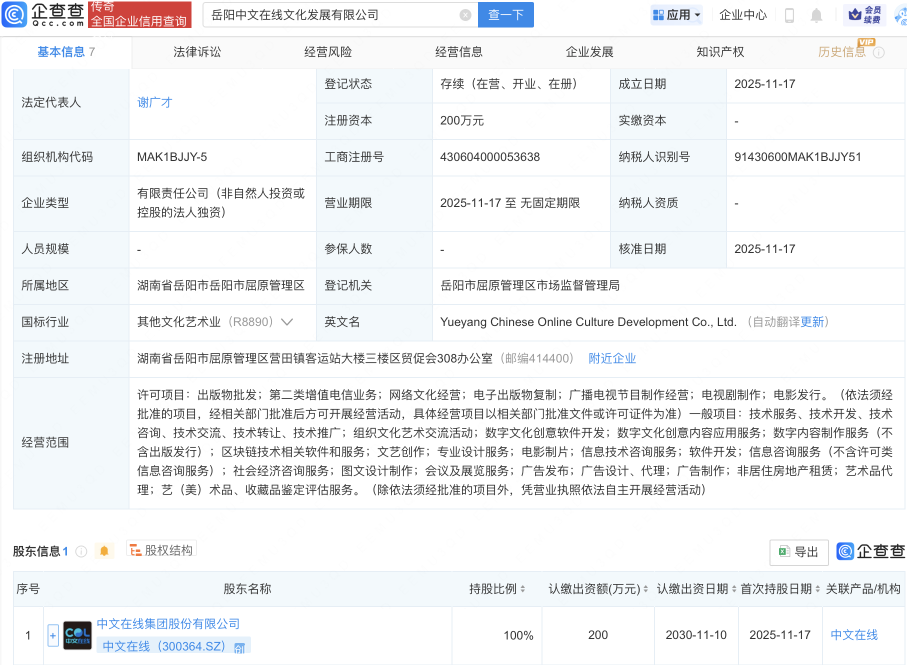The height and width of the screenshot is (665, 907).
Task: Open the 经营风险 tab
Action: pos(327,51)
